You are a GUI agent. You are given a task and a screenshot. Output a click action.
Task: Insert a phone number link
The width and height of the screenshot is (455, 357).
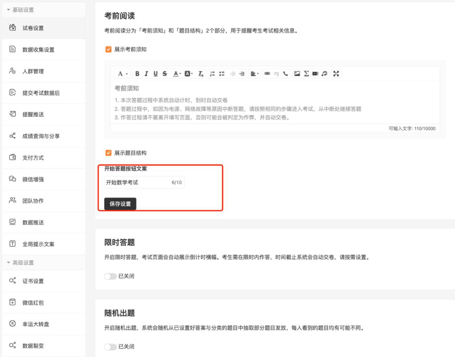point(286,74)
